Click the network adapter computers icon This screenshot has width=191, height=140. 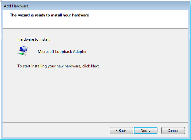[23, 51]
